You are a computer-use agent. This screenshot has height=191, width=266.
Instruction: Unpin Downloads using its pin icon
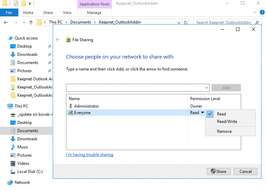click(x=50, y=54)
